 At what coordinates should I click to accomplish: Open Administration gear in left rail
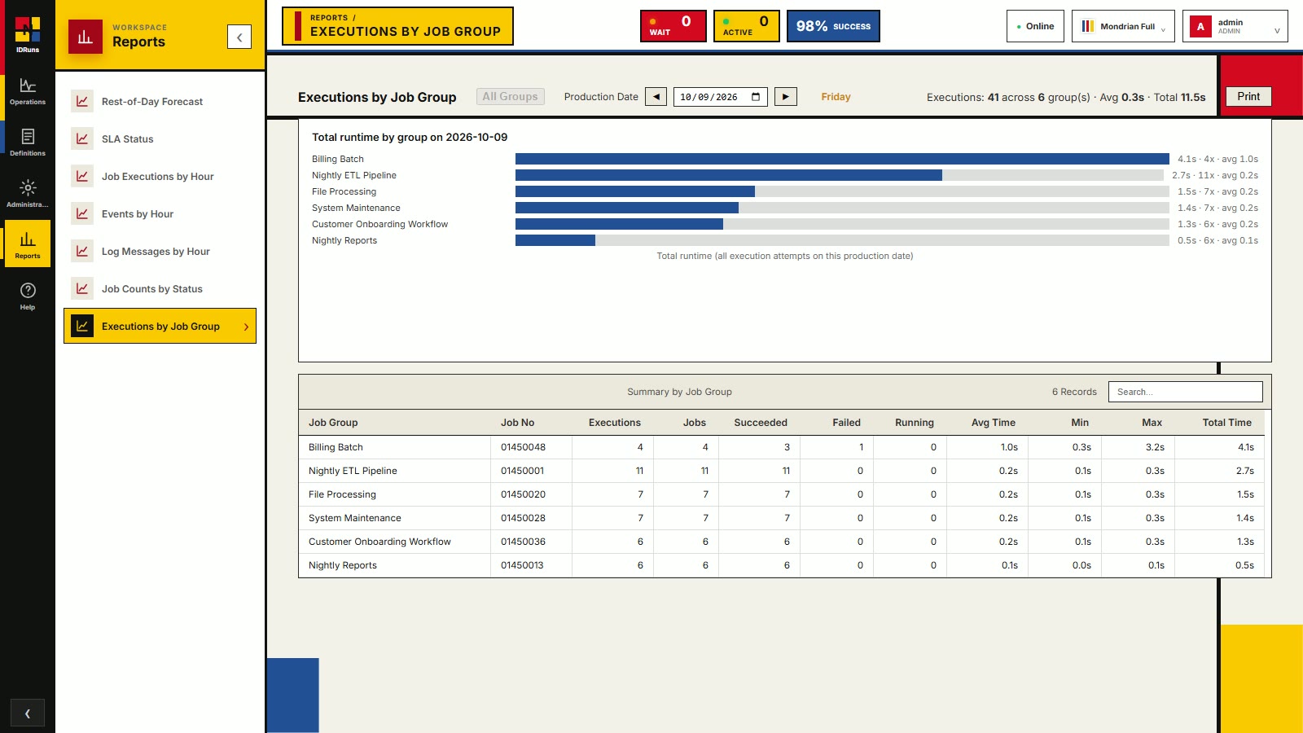click(28, 195)
